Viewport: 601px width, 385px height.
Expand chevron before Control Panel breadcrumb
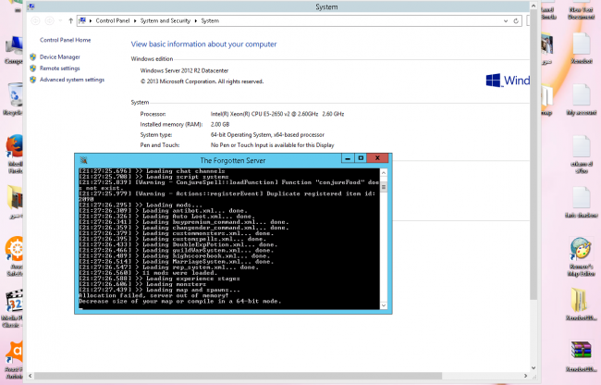[91, 20]
